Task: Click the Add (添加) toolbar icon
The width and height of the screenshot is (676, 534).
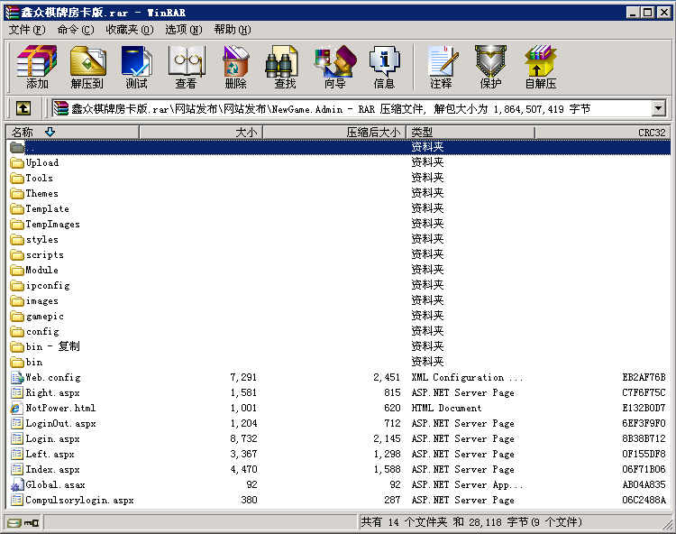Action: [x=37, y=67]
